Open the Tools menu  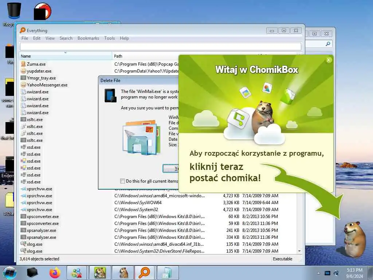click(x=109, y=38)
